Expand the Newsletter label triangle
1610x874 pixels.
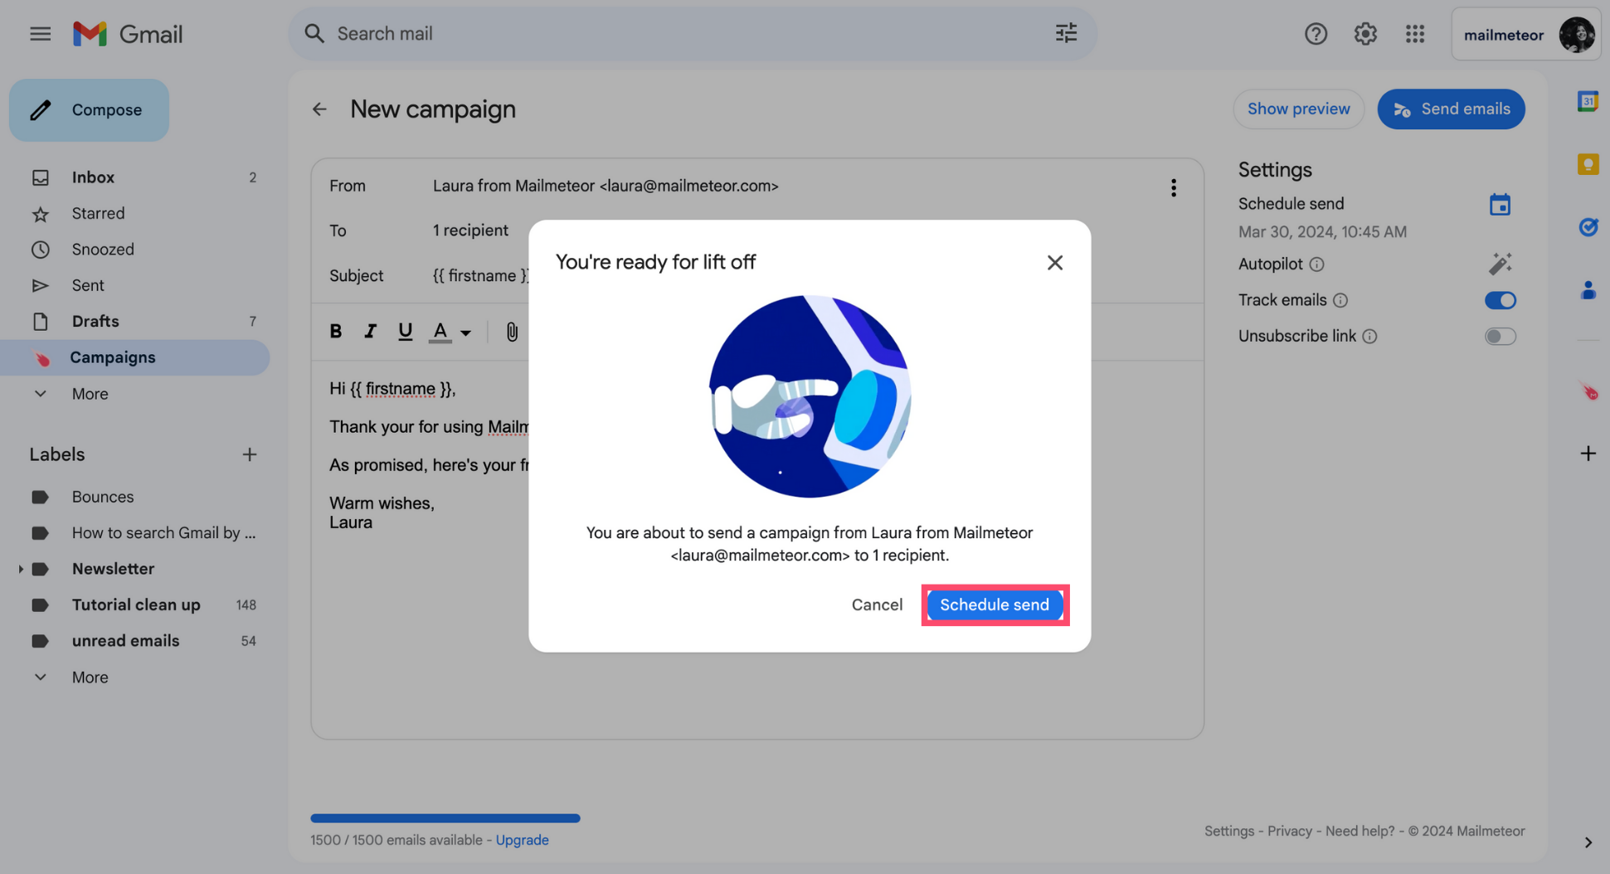click(20, 569)
